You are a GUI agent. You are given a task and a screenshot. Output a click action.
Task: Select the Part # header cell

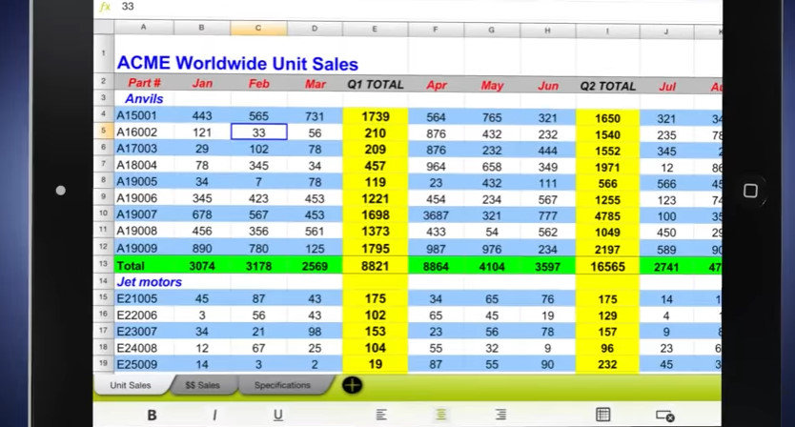[144, 83]
